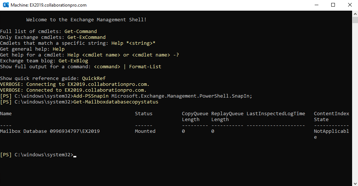Click the scrollbar up arrow
Screen dimensions: 358x186
[355, 14]
